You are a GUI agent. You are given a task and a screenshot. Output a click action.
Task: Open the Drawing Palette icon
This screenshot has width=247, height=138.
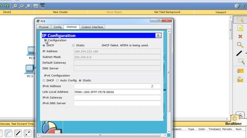(36, 6)
